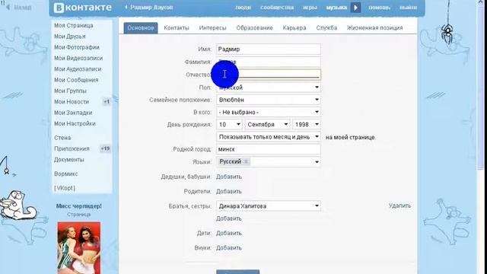Open the Семейное положение dropdown
Image resolution: width=487 pixels, height=274 pixels.
(269, 100)
